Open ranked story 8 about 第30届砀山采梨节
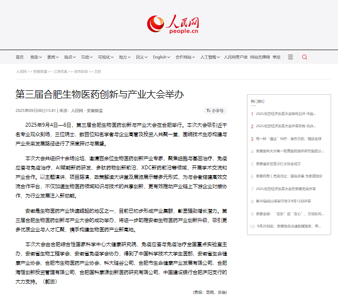This screenshot has height=299, width=338. (283, 201)
